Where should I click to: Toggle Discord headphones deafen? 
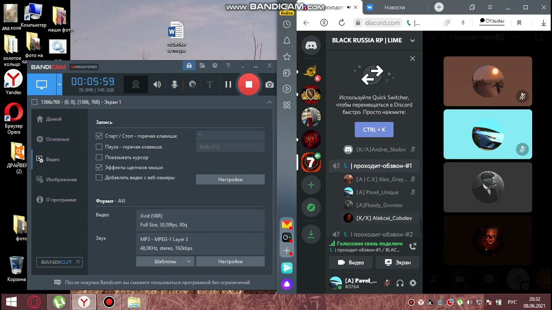[x=400, y=283]
